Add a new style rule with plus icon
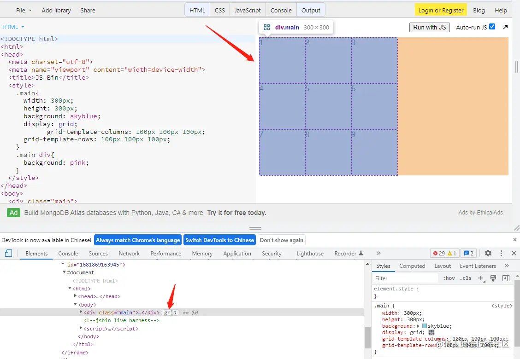 481,278
